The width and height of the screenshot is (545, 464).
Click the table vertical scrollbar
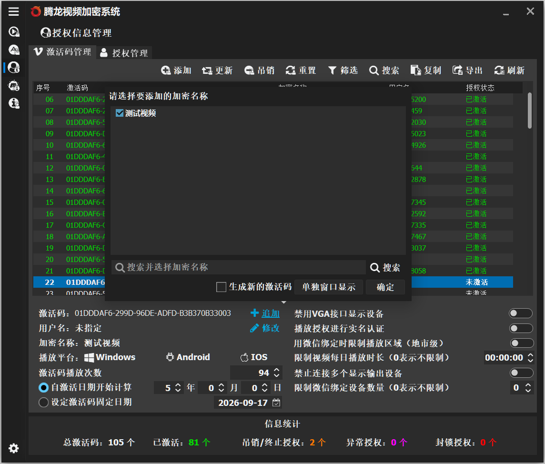tap(530, 111)
